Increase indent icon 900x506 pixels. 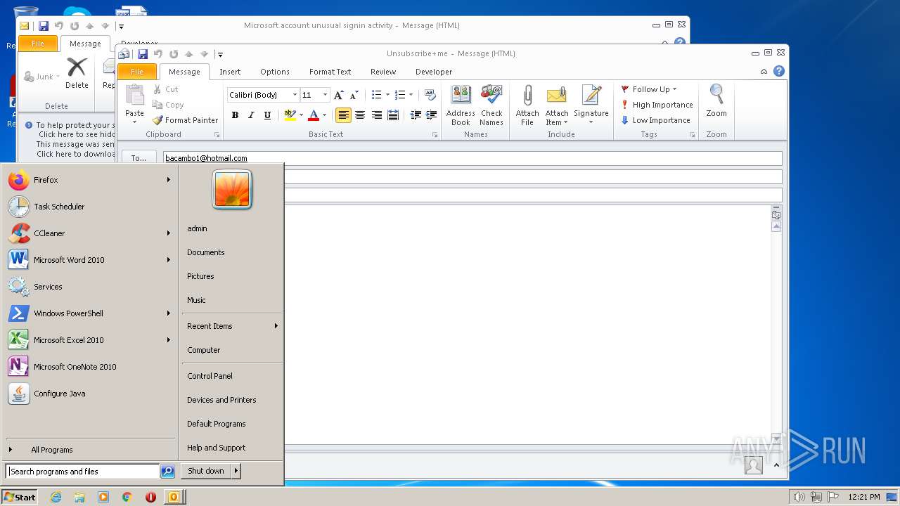(431, 115)
